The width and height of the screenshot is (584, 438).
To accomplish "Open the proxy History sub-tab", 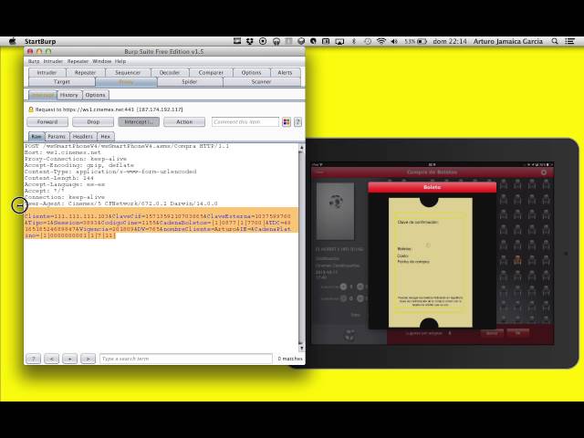I will click(x=69, y=95).
